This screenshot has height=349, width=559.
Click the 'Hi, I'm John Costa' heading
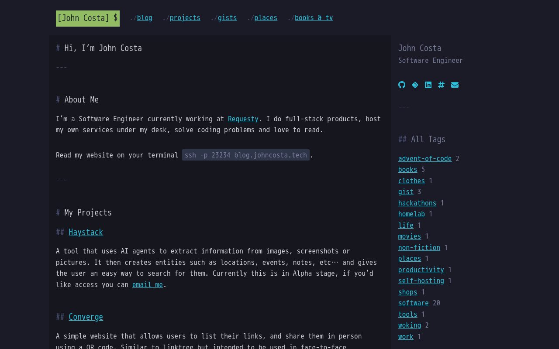[x=103, y=48]
